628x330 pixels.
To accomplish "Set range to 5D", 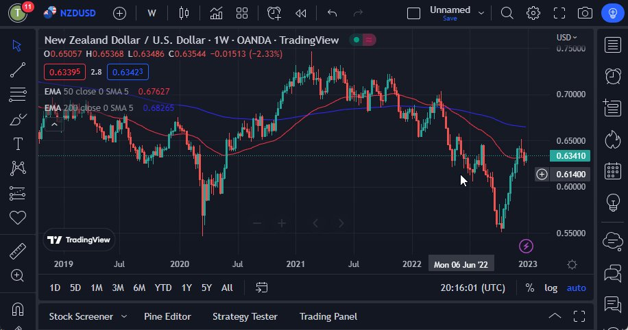I will (x=75, y=288).
